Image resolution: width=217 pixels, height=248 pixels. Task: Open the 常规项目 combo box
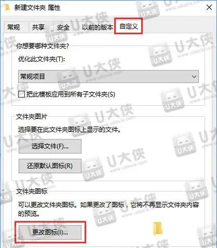pos(108,77)
